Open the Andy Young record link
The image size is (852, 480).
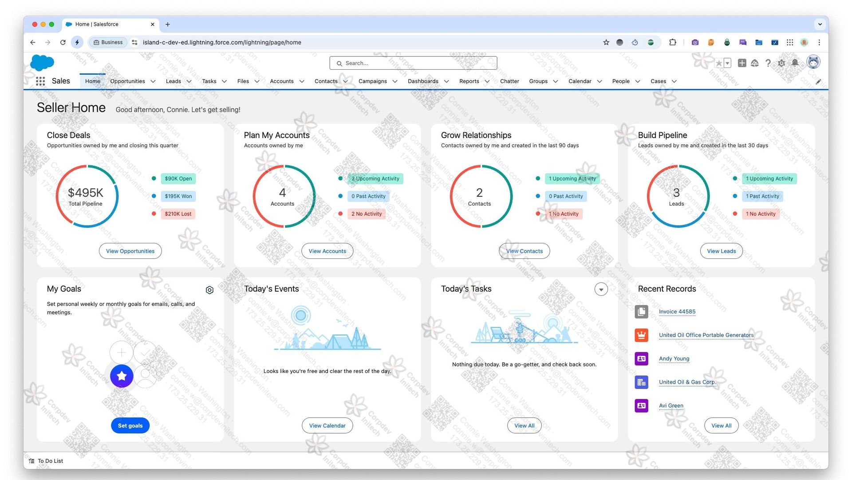[x=674, y=359]
